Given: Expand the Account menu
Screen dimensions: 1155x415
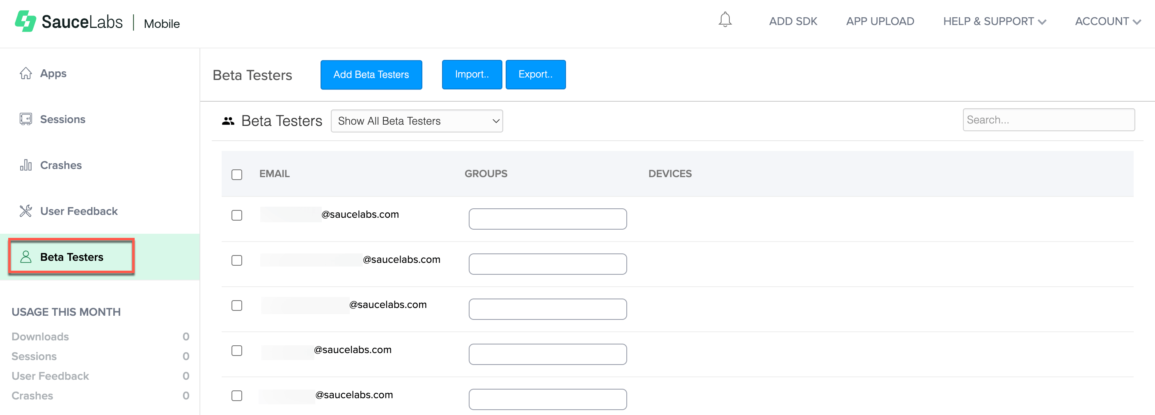Looking at the screenshot, I should pyautogui.click(x=1107, y=21).
